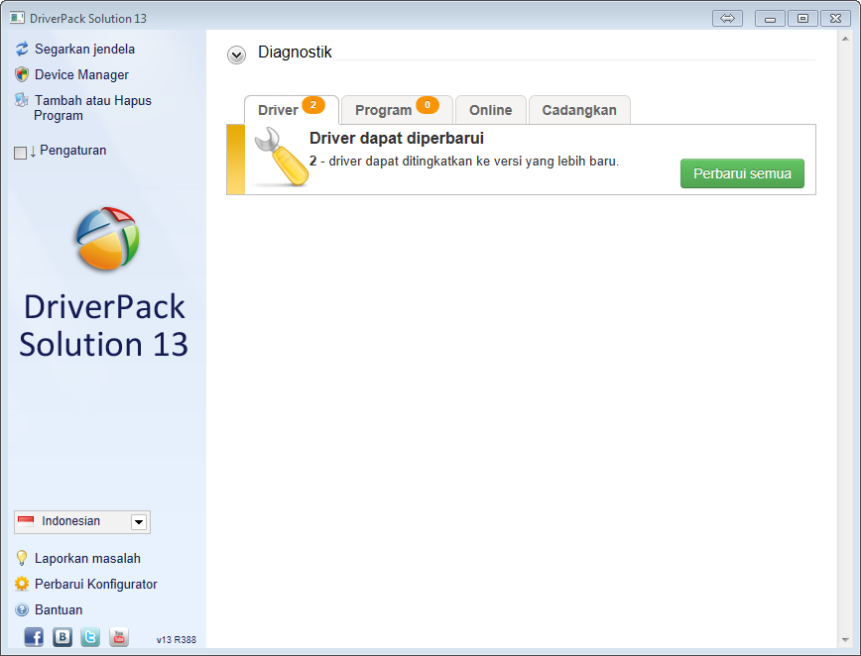Switch to the Driver tab

291,110
